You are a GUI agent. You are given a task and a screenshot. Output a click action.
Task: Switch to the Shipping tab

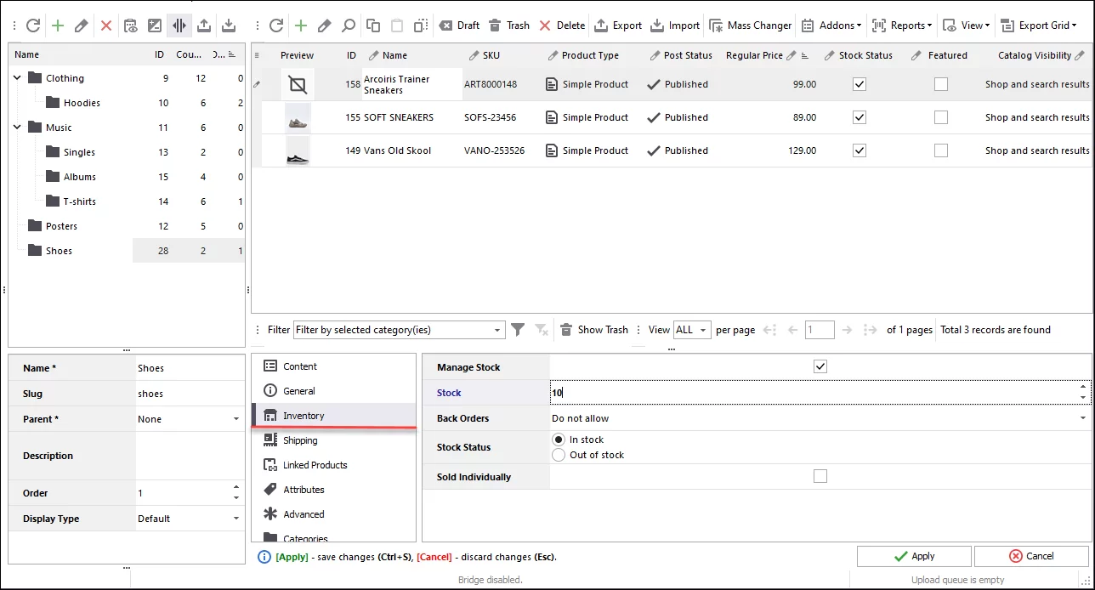(300, 440)
